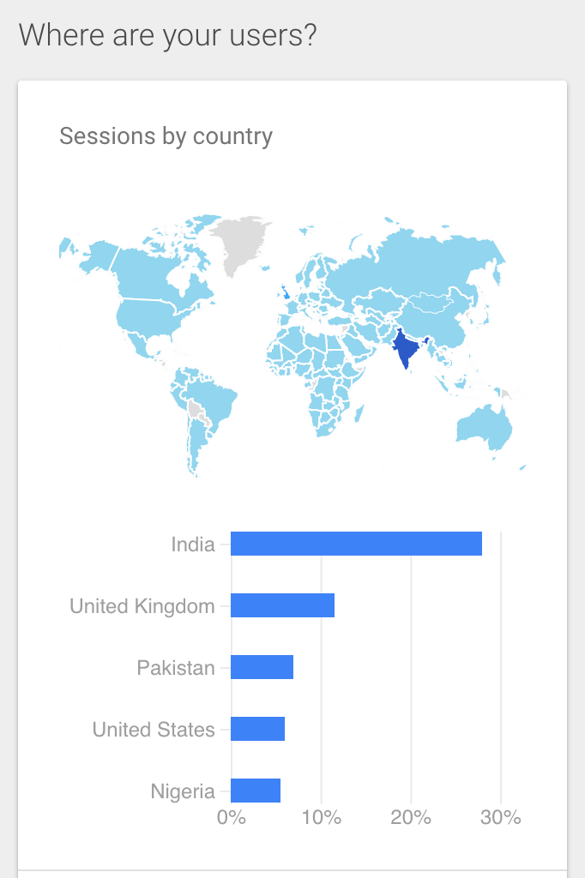Click the United States bar
585x878 pixels.
257,729
